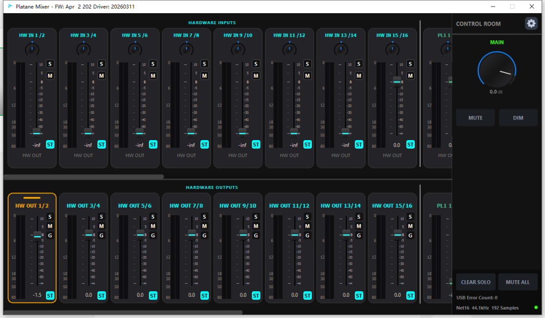545x318 pixels.
Task: Solo the HW IN 5/6 channel
Action: coord(153,64)
